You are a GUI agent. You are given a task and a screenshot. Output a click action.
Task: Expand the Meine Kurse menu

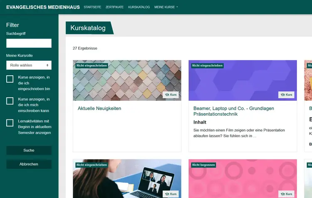point(166,7)
